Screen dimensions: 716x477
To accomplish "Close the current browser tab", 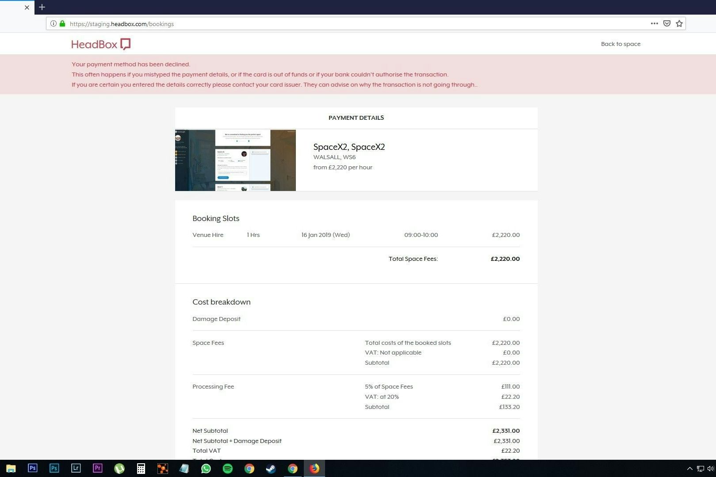I will point(27,8).
